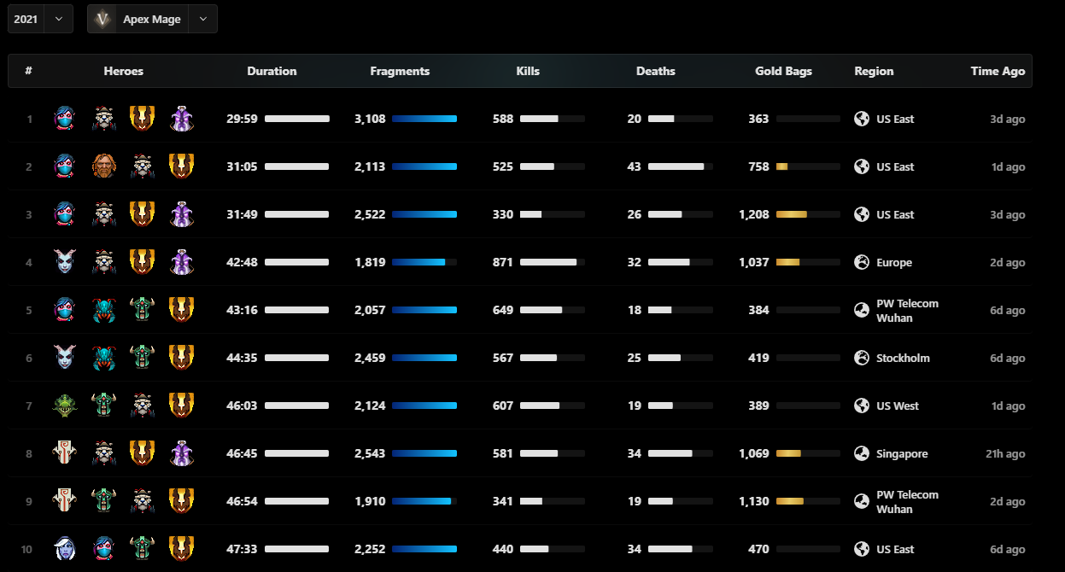Click the white-hooded hero in row 10
Image resolution: width=1065 pixels, height=572 pixels.
(x=64, y=549)
